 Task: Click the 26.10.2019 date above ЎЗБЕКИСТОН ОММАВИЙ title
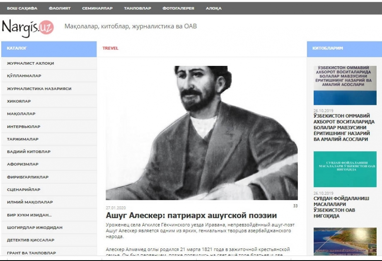(323, 111)
